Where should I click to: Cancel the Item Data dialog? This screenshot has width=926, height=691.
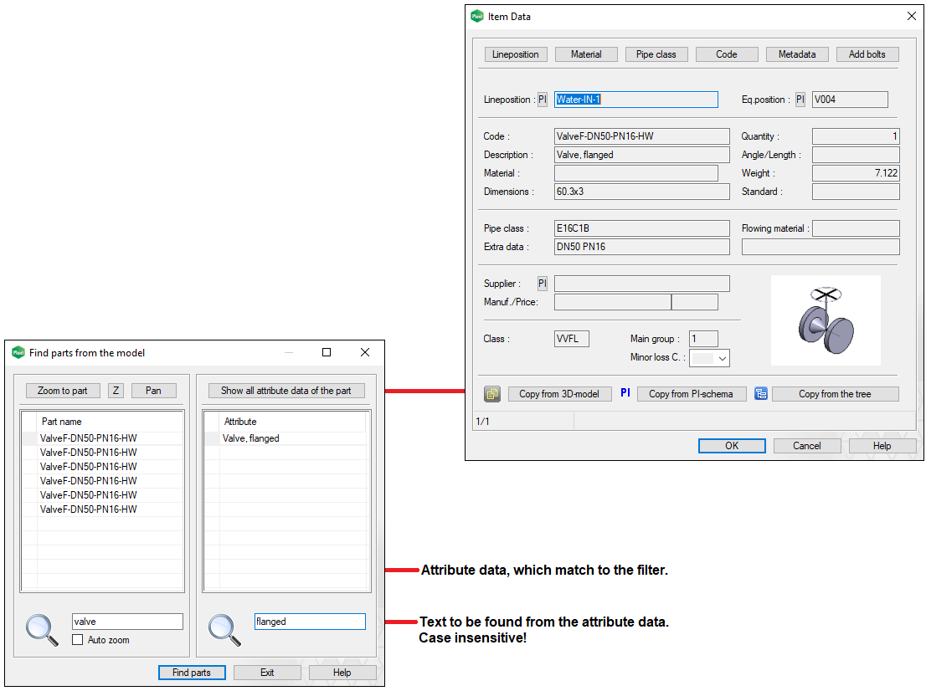point(807,446)
